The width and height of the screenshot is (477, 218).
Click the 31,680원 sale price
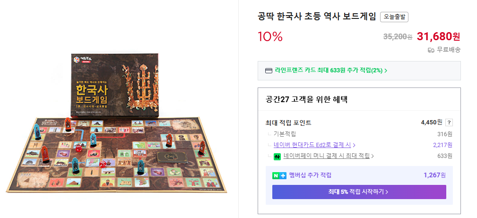pyautogui.click(x=438, y=36)
